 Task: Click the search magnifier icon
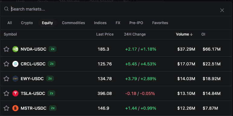[6, 9]
